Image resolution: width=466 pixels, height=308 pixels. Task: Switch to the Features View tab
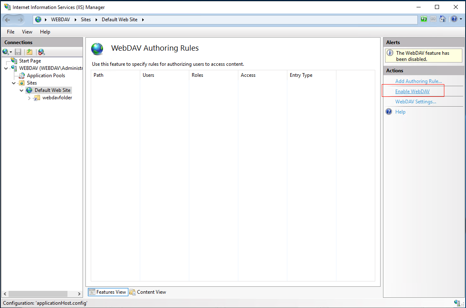[x=108, y=292]
